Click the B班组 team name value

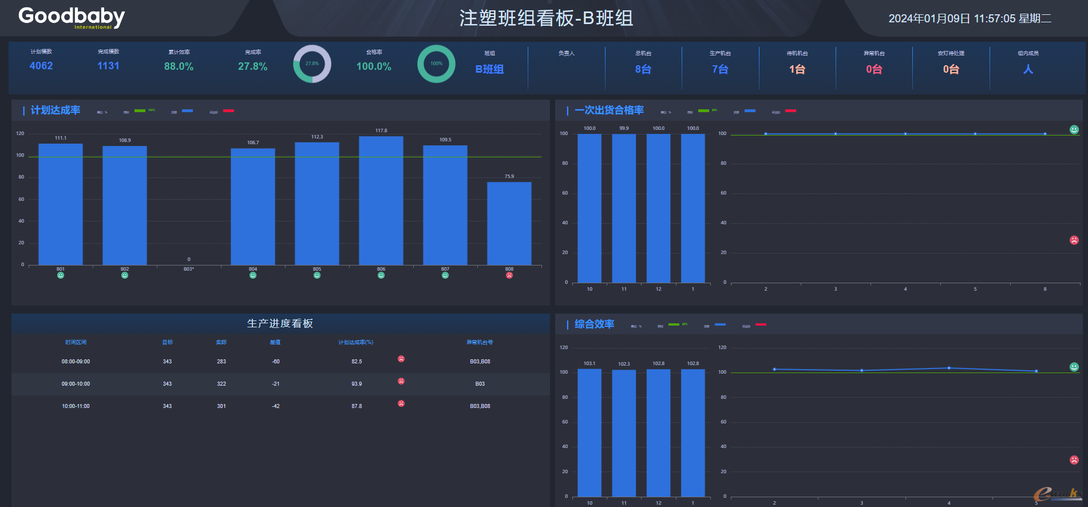[x=489, y=69]
